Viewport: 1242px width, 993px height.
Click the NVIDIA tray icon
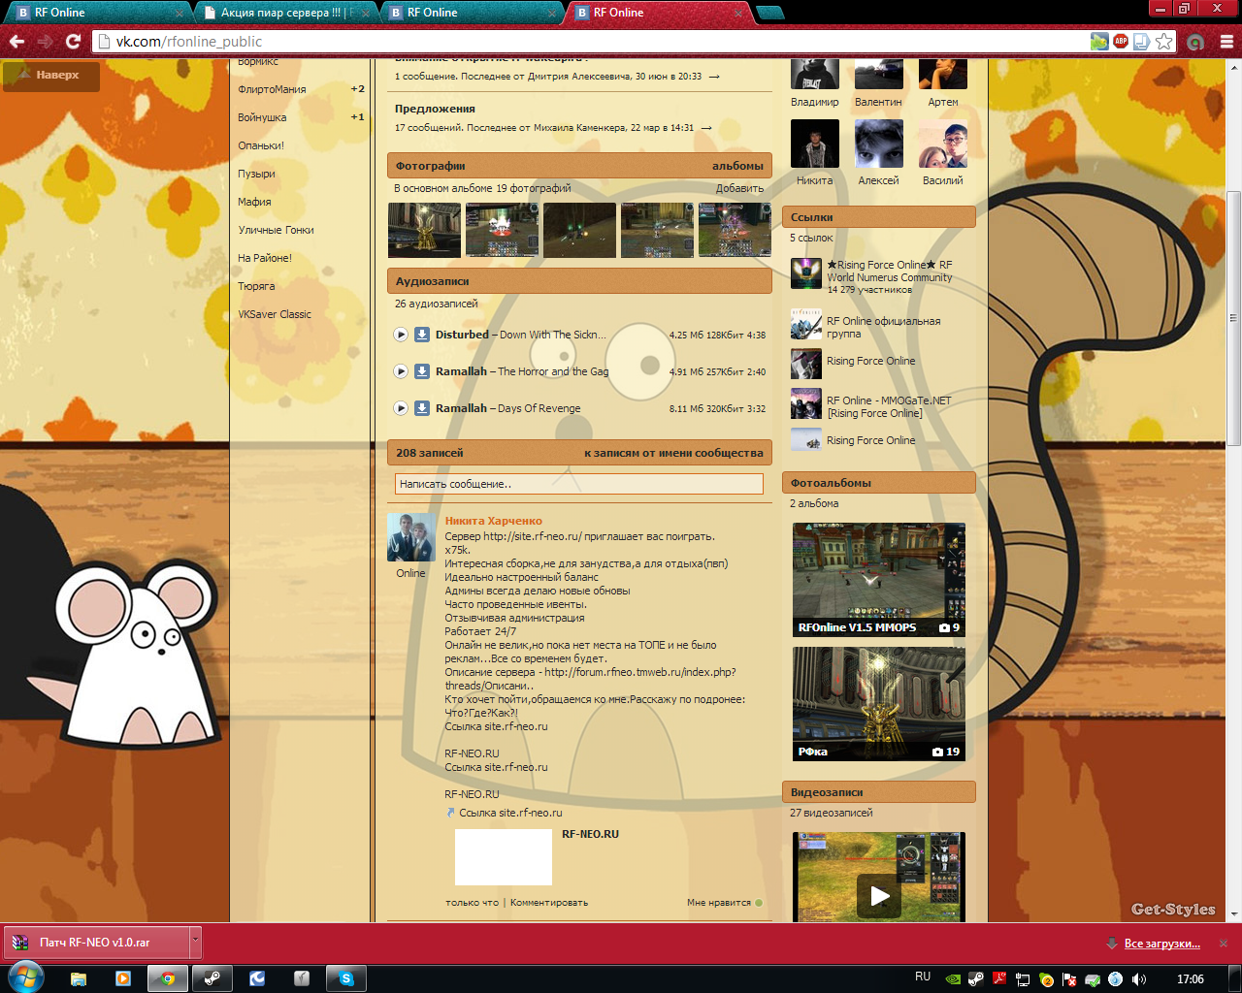pos(953,979)
